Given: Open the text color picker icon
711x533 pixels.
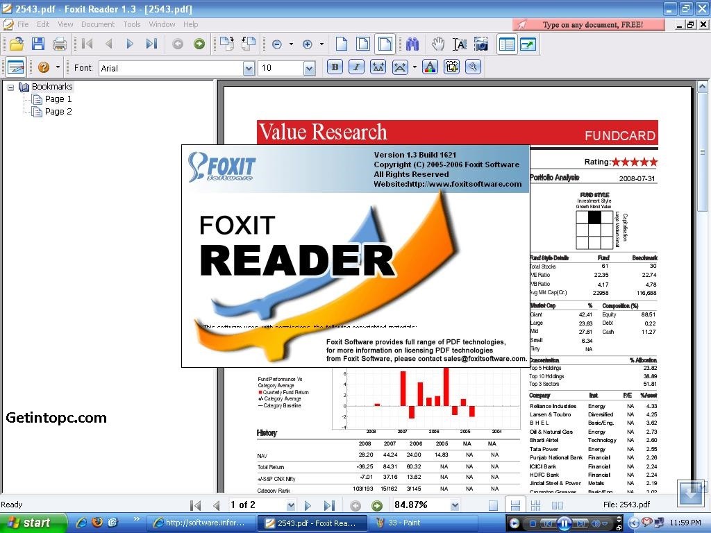Looking at the screenshot, I should [x=430, y=67].
